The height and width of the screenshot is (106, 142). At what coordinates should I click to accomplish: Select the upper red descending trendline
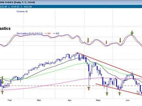coord(110,65)
